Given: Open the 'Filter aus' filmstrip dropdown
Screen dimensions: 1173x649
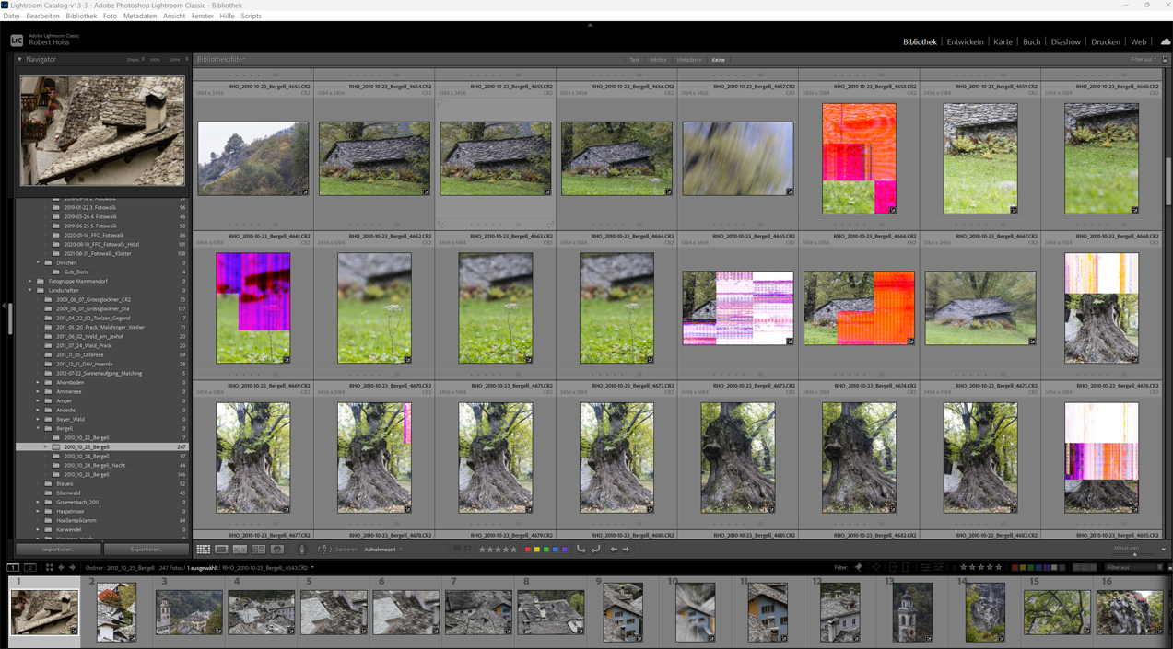Looking at the screenshot, I should tap(1131, 568).
